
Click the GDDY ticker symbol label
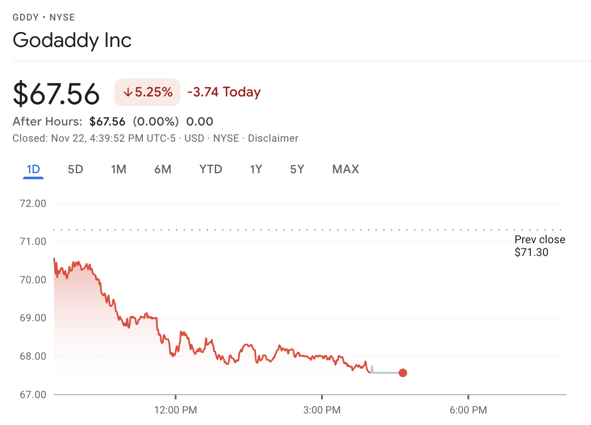(26, 17)
